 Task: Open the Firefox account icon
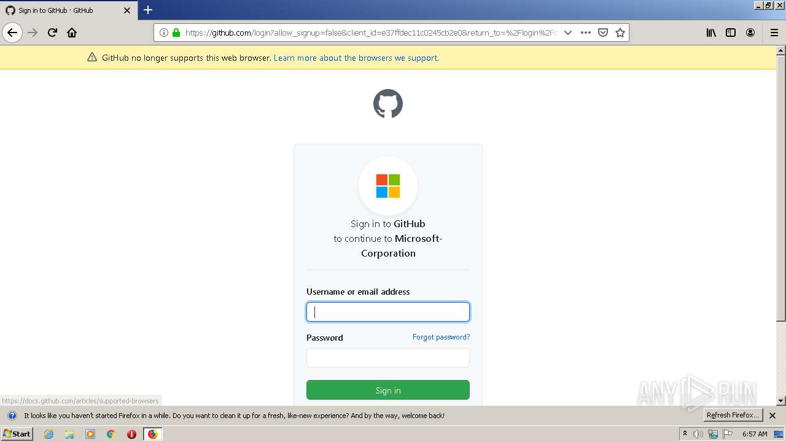click(x=750, y=33)
